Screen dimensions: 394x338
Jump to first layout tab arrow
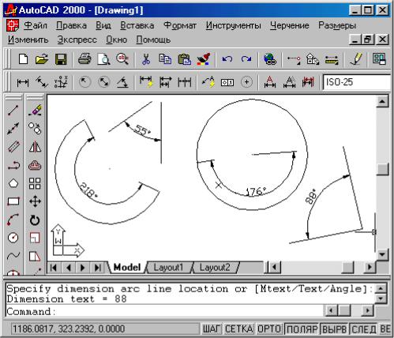coord(54,268)
